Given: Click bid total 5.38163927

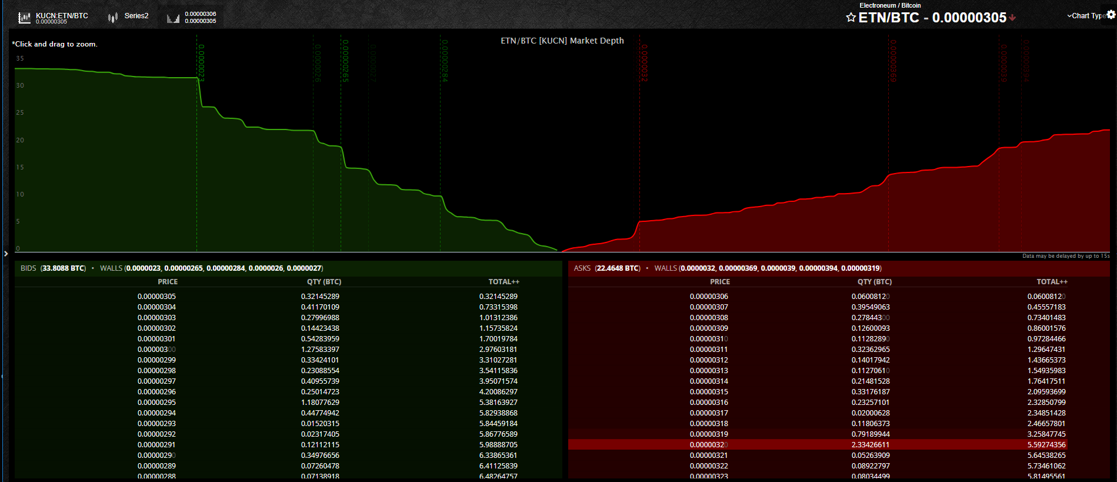Looking at the screenshot, I should point(498,403).
